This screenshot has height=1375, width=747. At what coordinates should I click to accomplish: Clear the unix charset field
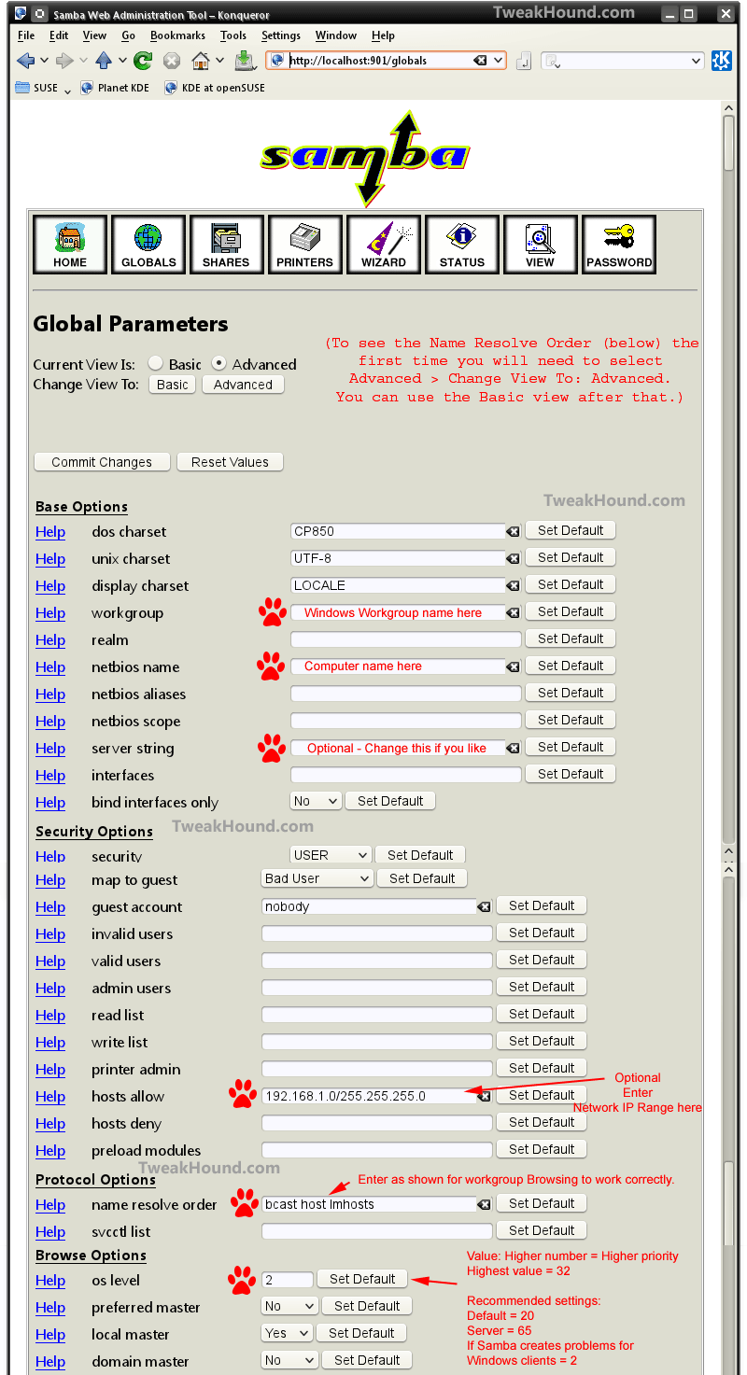pos(513,559)
